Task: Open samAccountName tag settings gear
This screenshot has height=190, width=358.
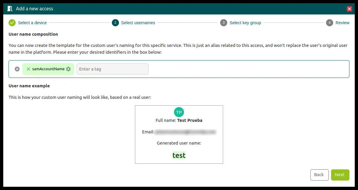Action: pyautogui.click(x=68, y=69)
